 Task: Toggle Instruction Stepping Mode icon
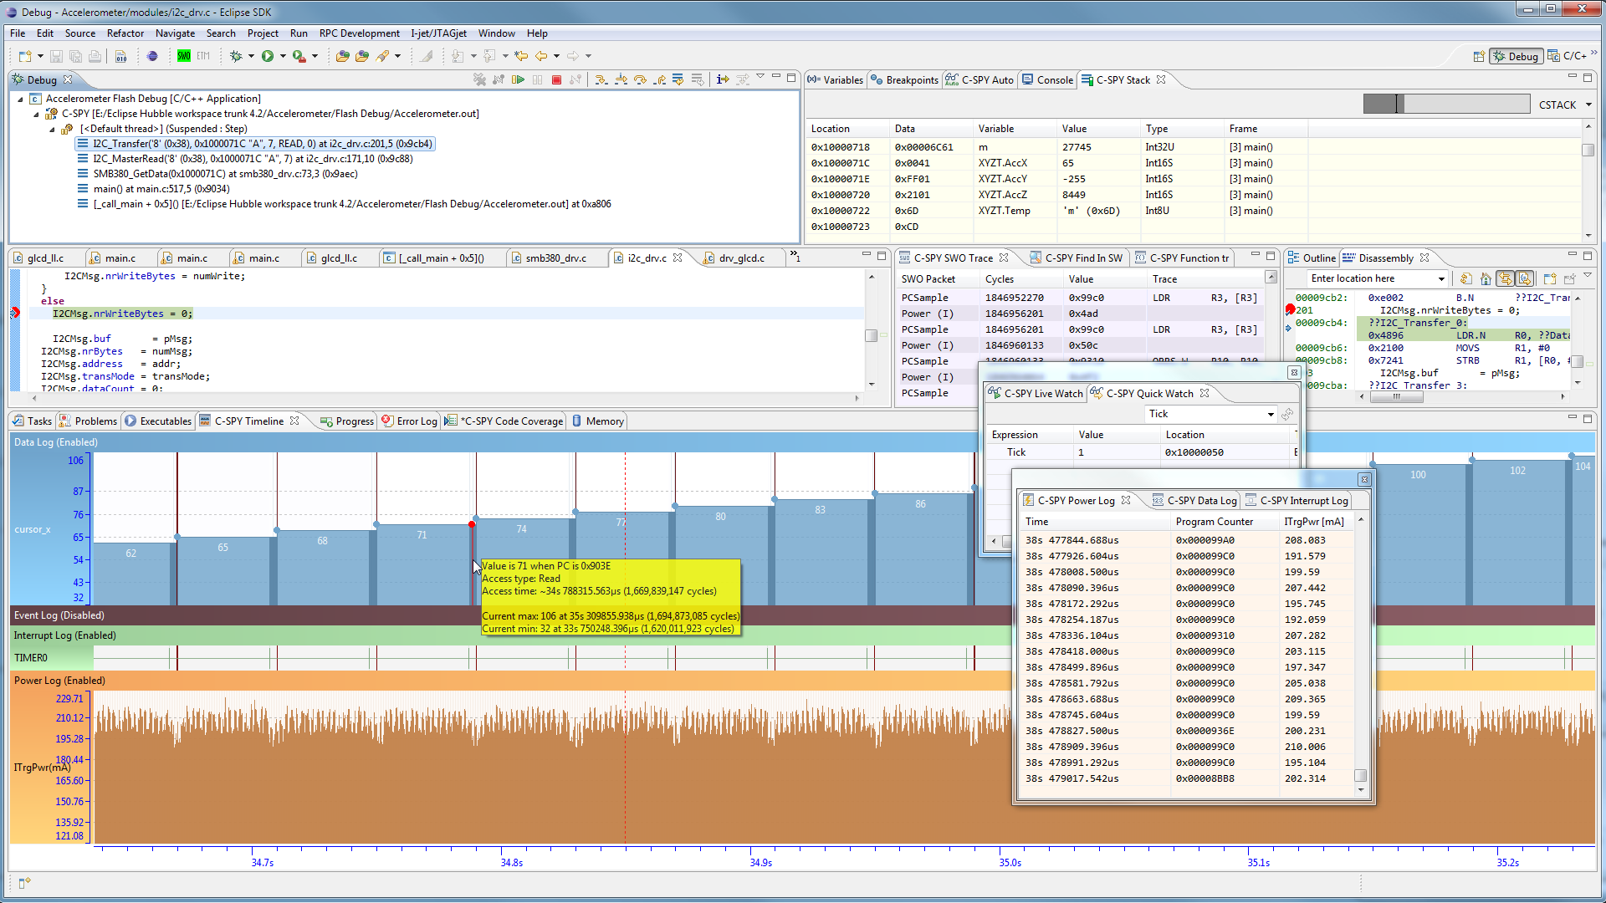point(722,79)
